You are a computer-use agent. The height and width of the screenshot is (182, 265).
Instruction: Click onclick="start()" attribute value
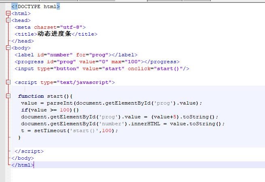[x=168, y=69]
